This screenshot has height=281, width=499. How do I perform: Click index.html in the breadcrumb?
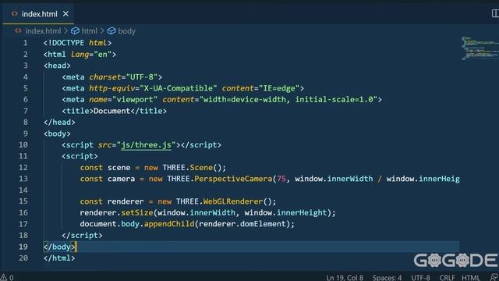[43, 31]
